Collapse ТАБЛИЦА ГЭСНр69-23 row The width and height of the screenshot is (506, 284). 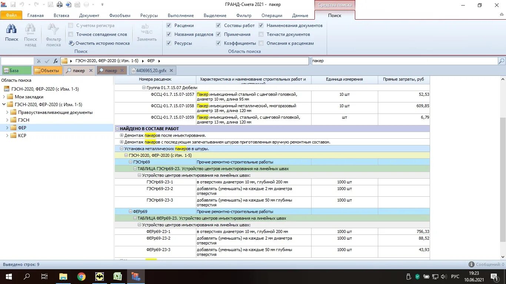135,169
